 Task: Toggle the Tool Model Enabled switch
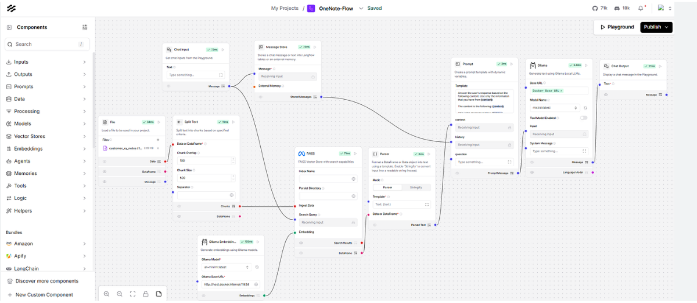[x=583, y=118]
